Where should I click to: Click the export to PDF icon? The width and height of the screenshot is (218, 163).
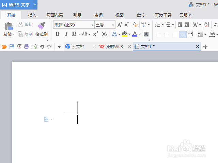[19, 47]
